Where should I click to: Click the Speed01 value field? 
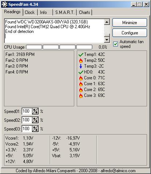coord(27,111)
